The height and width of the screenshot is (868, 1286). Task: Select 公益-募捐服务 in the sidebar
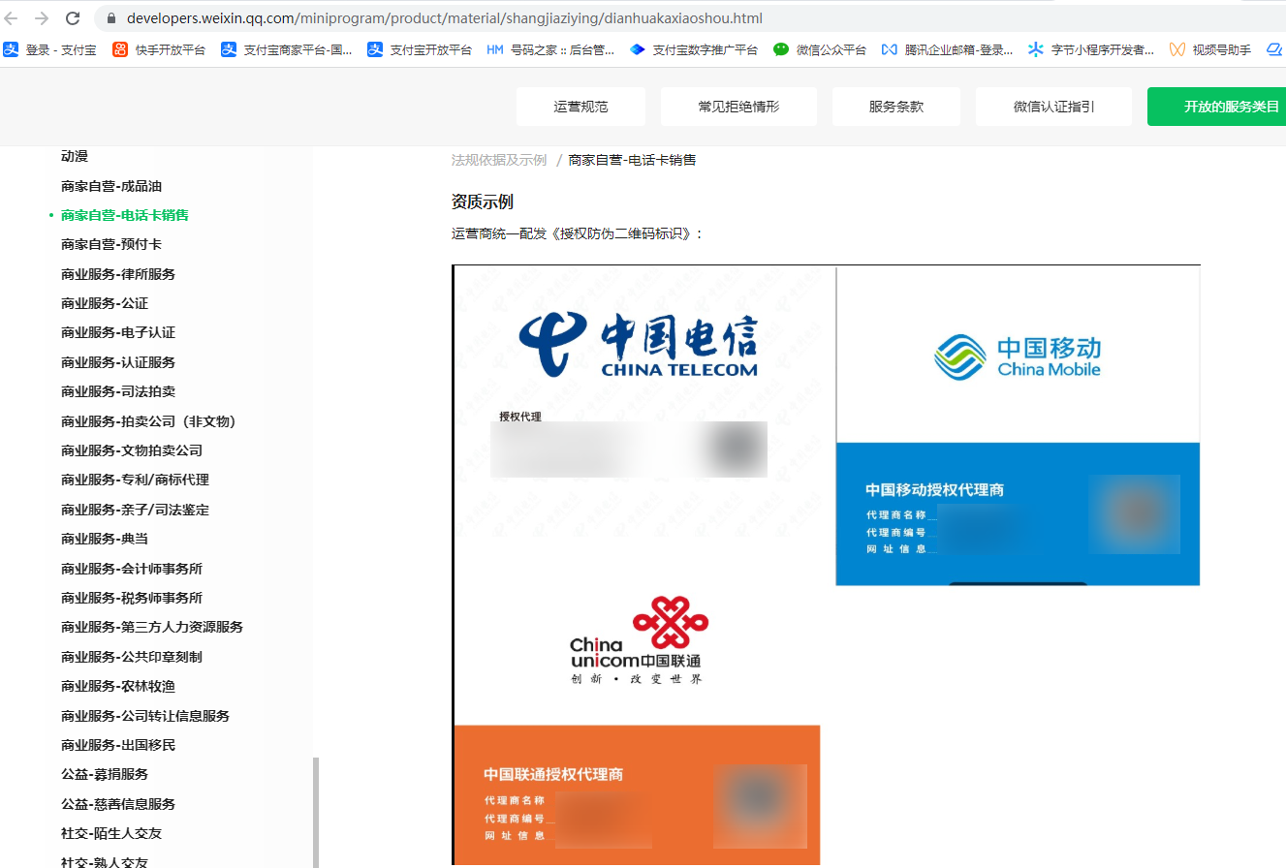point(105,774)
